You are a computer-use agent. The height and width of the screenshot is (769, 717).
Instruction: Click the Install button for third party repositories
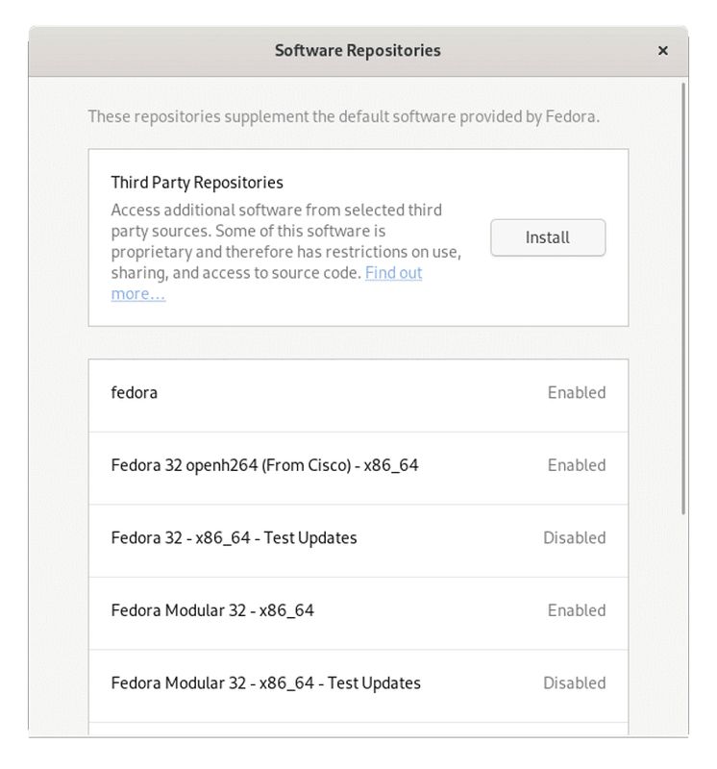coord(548,237)
